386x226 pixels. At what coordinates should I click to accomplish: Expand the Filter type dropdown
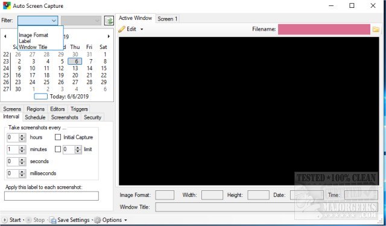coord(54,21)
